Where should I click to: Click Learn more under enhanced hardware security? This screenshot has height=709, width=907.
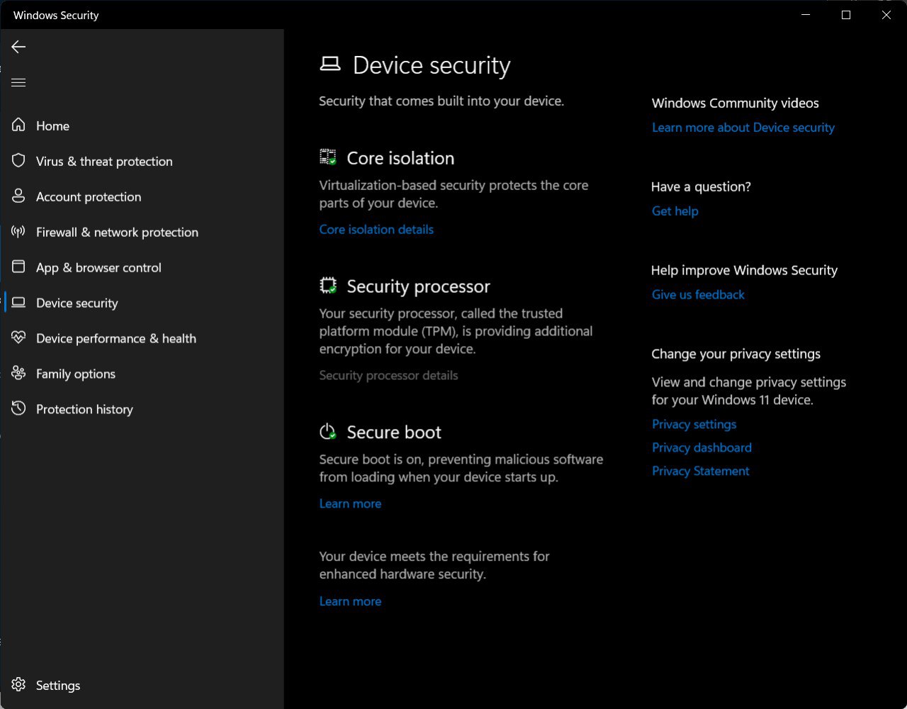(x=350, y=601)
